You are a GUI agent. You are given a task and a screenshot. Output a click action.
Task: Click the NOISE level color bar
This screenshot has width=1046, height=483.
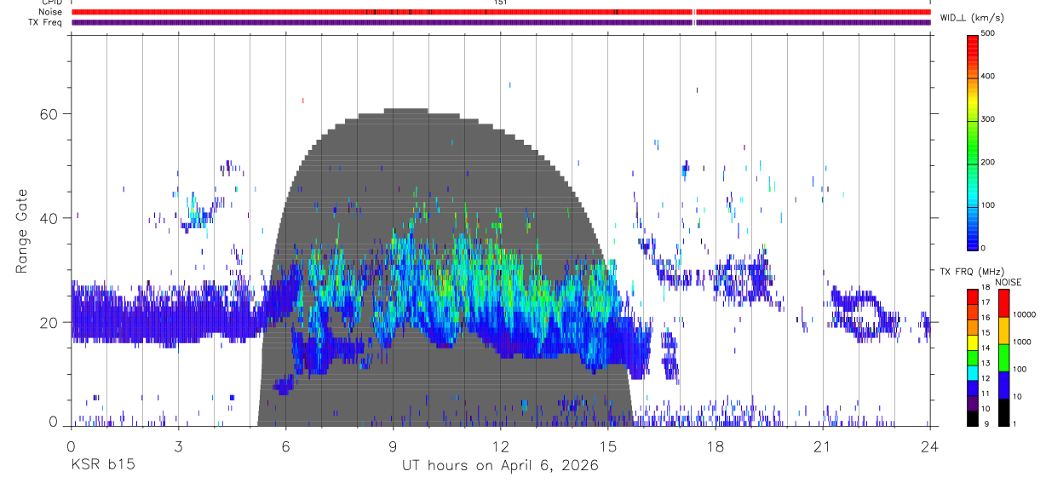tap(1003, 357)
